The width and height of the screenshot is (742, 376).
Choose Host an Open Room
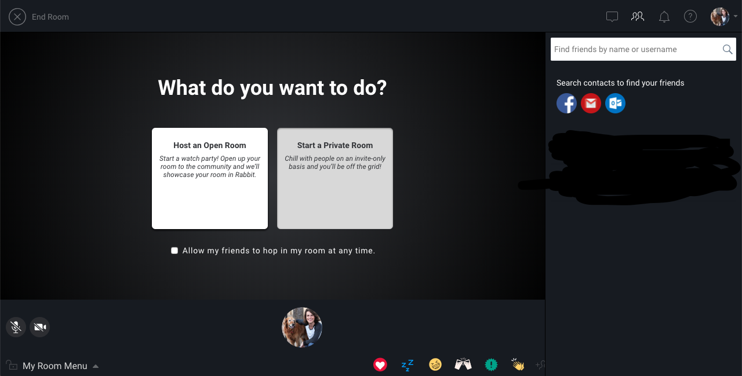pyautogui.click(x=210, y=178)
